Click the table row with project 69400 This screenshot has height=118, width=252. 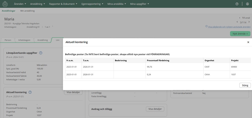point(158,67)
